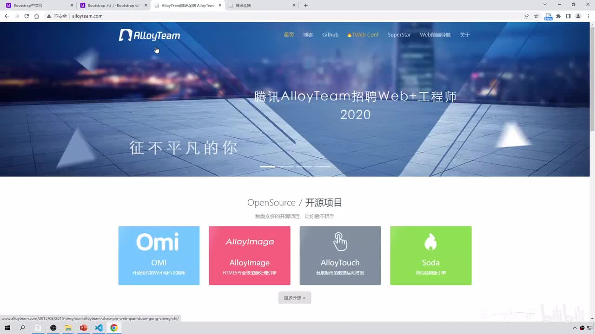Select the 首页 navigation item
Viewport: 595px width, 334px height.
pyautogui.click(x=289, y=35)
